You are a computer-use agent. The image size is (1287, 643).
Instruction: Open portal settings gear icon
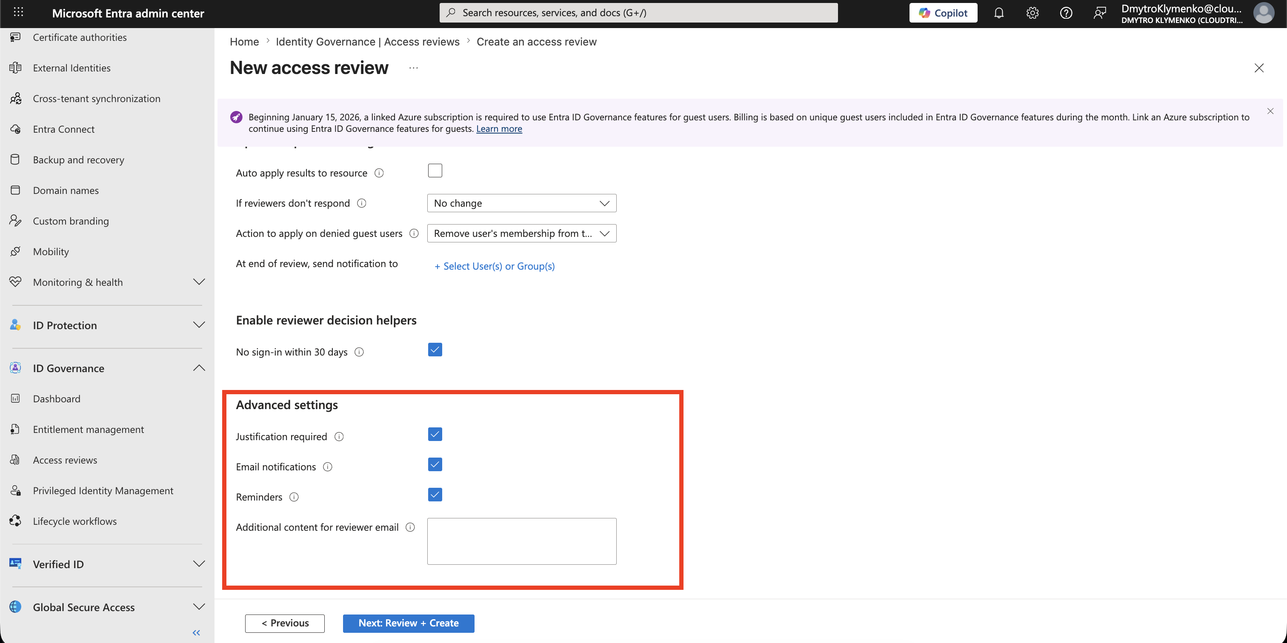pyautogui.click(x=1032, y=13)
